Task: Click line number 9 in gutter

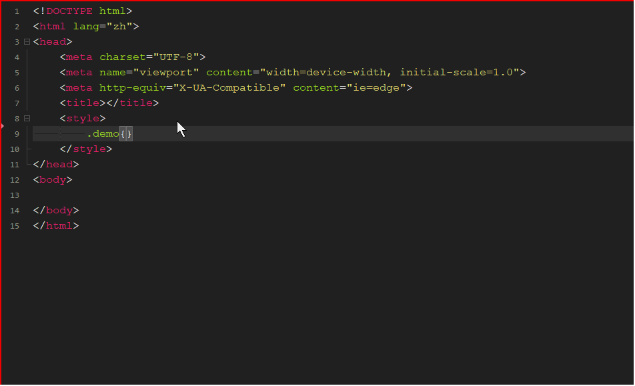Action: (x=17, y=134)
